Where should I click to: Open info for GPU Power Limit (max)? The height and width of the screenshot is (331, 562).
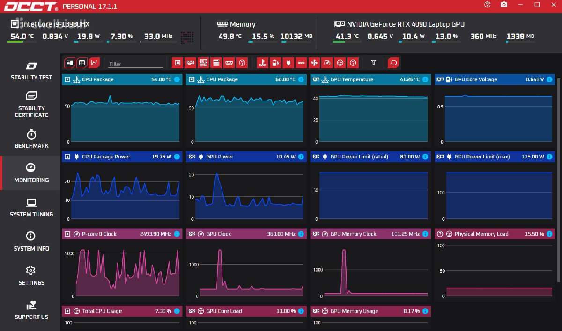(549, 157)
